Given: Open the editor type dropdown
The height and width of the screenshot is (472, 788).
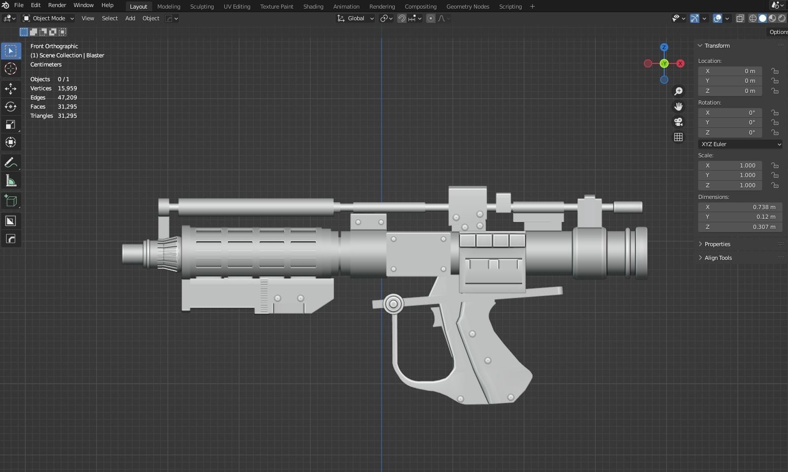Looking at the screenshot, I should [9, 18].
